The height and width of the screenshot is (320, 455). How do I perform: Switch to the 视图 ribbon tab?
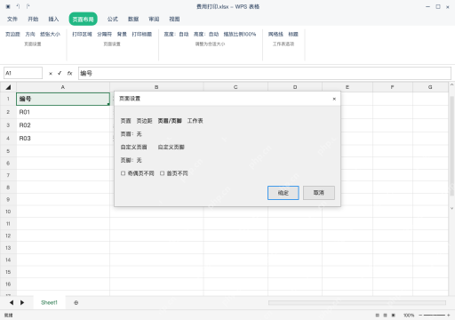click(x=174, y=19)
